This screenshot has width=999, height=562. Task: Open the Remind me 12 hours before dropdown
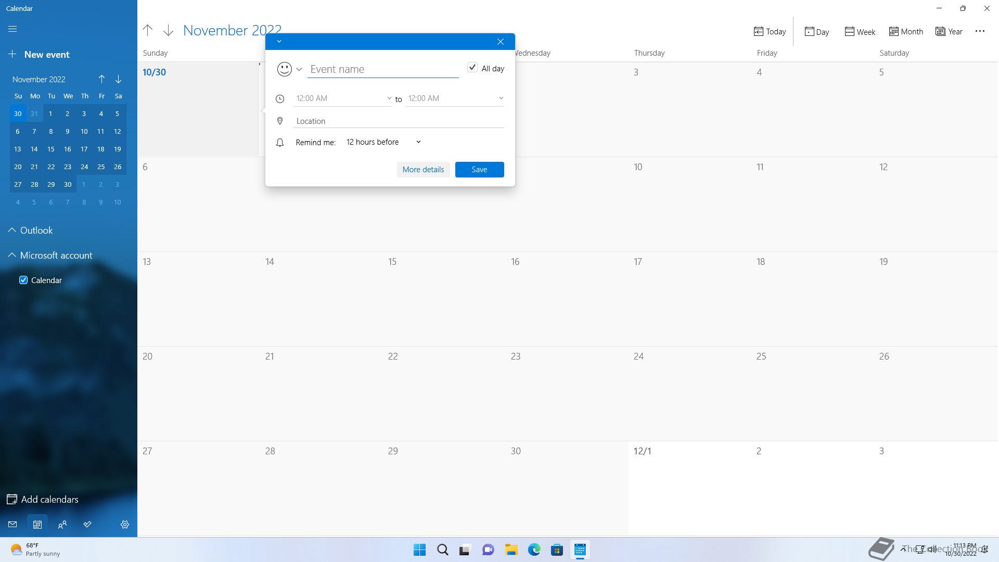tap(384, 142)
